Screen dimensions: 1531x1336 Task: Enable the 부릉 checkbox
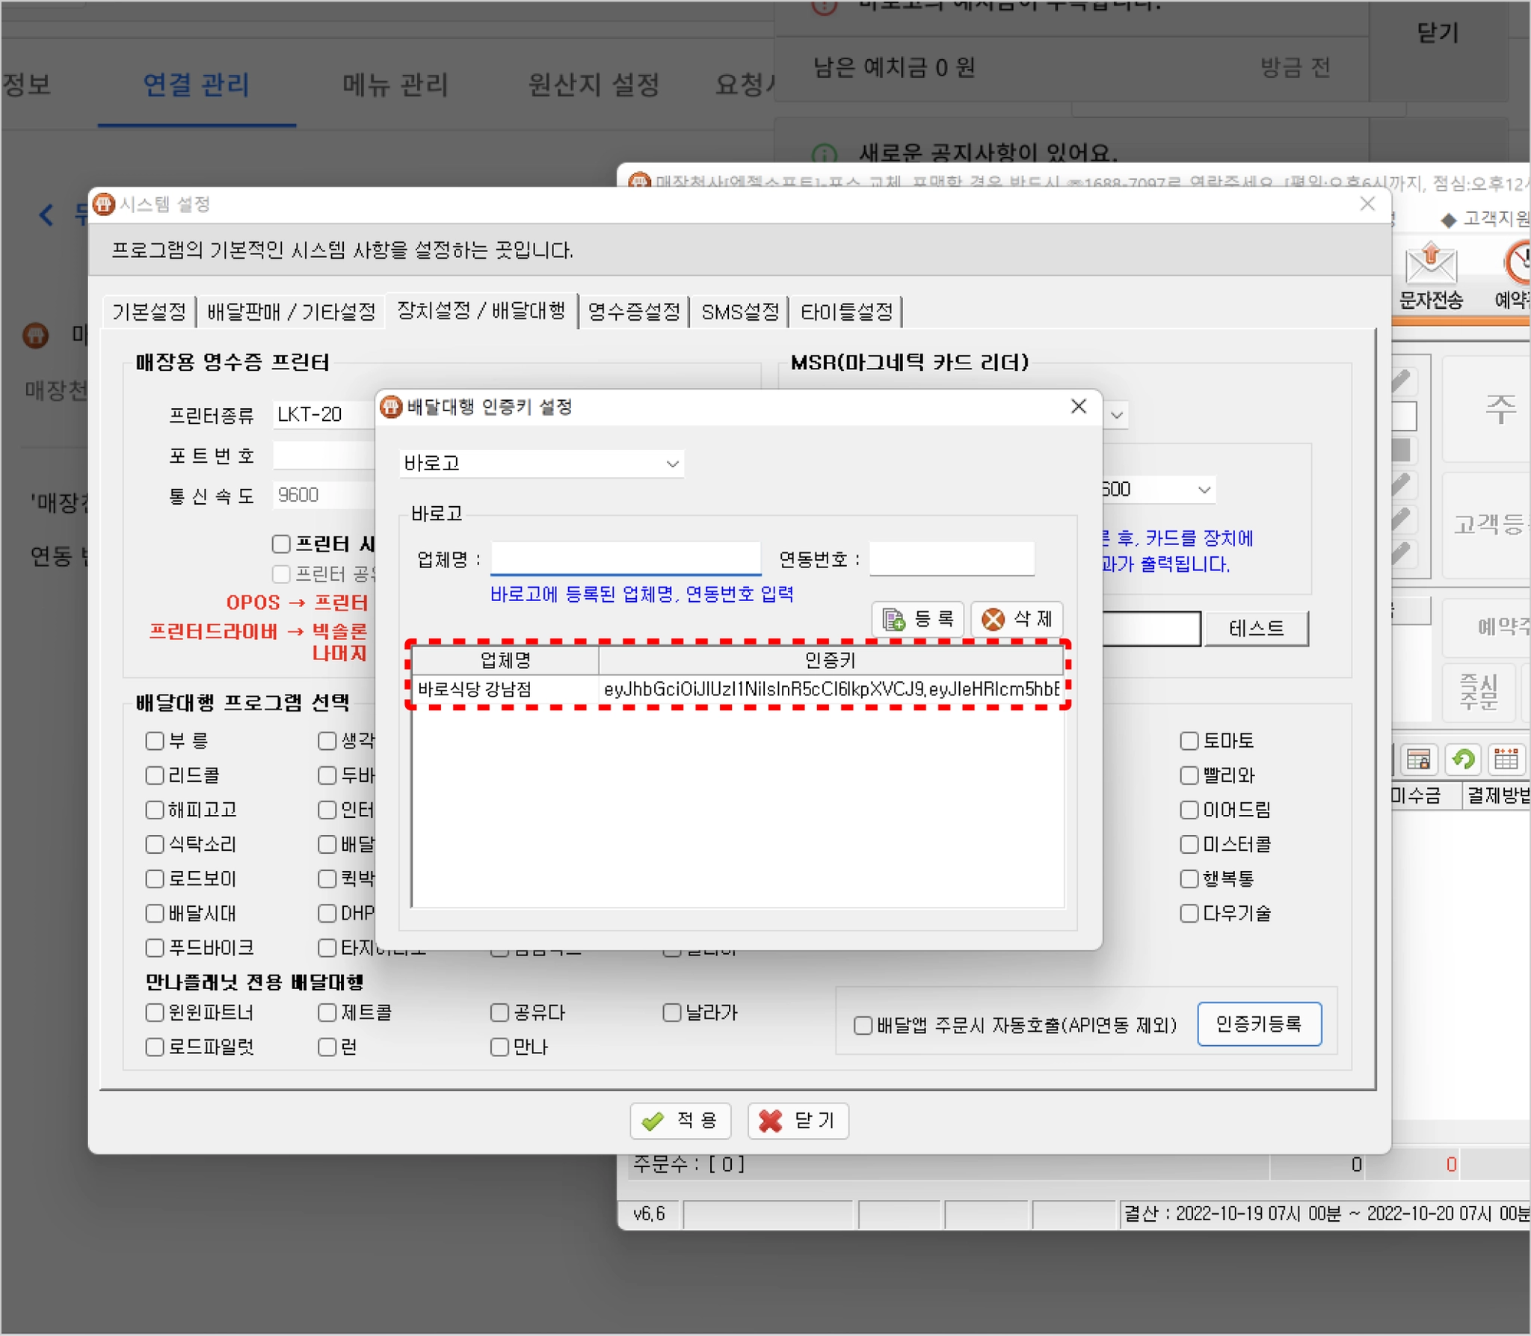(x=155, y=741)
